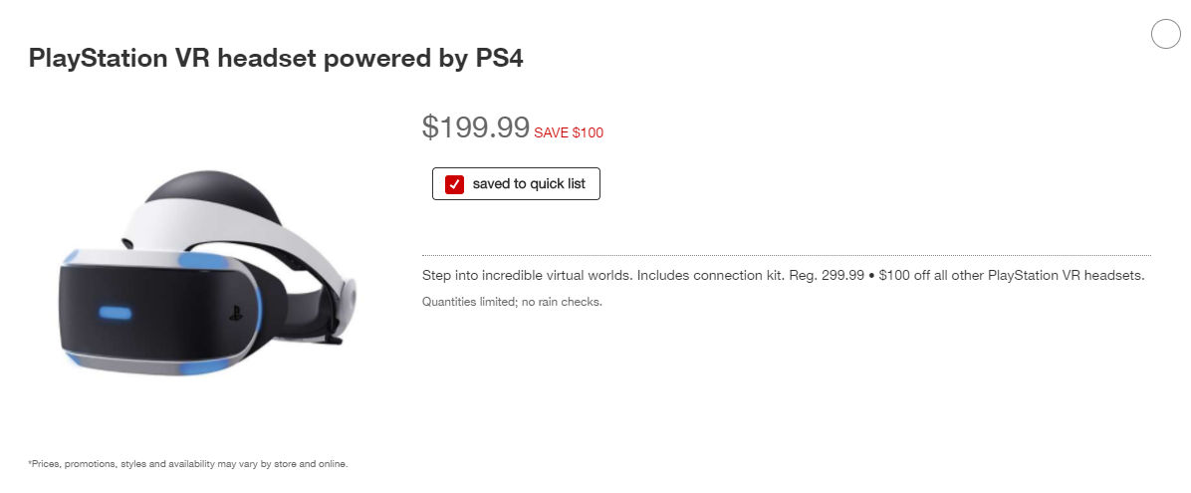Click "$100 off all other PlayStation VR headsets"

click(1012, 275)
